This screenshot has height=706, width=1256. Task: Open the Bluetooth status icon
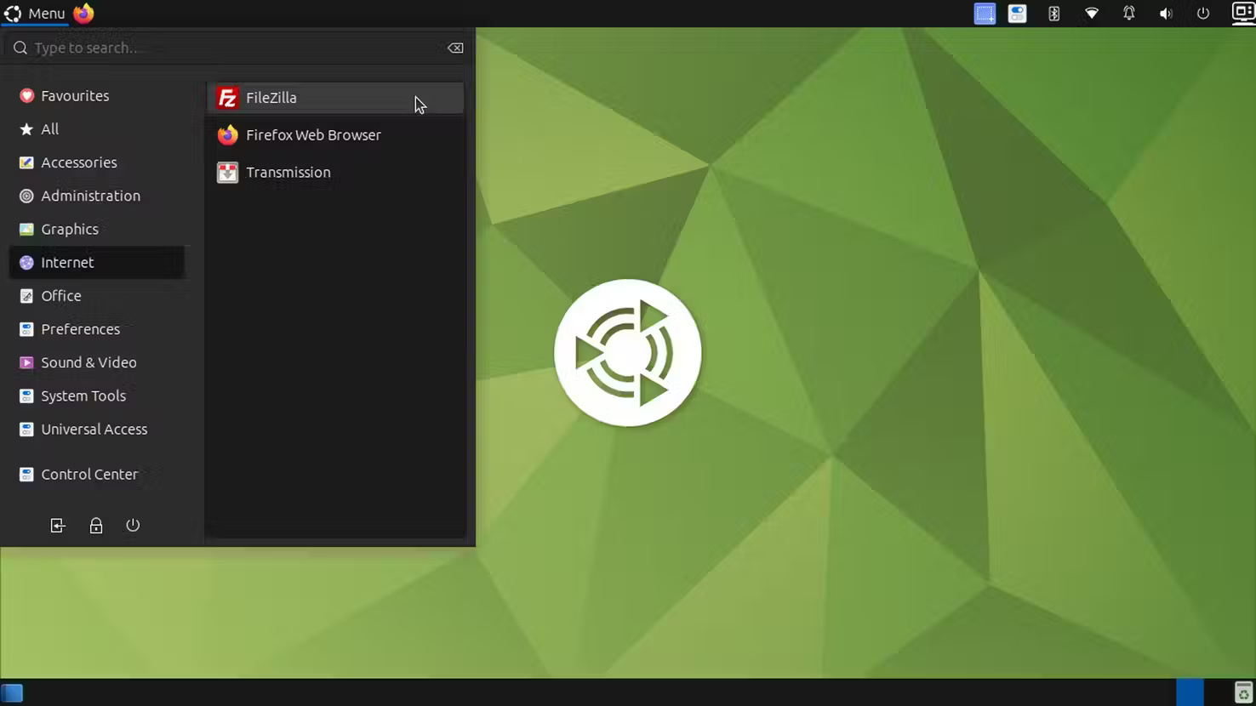pos(1053,14)
